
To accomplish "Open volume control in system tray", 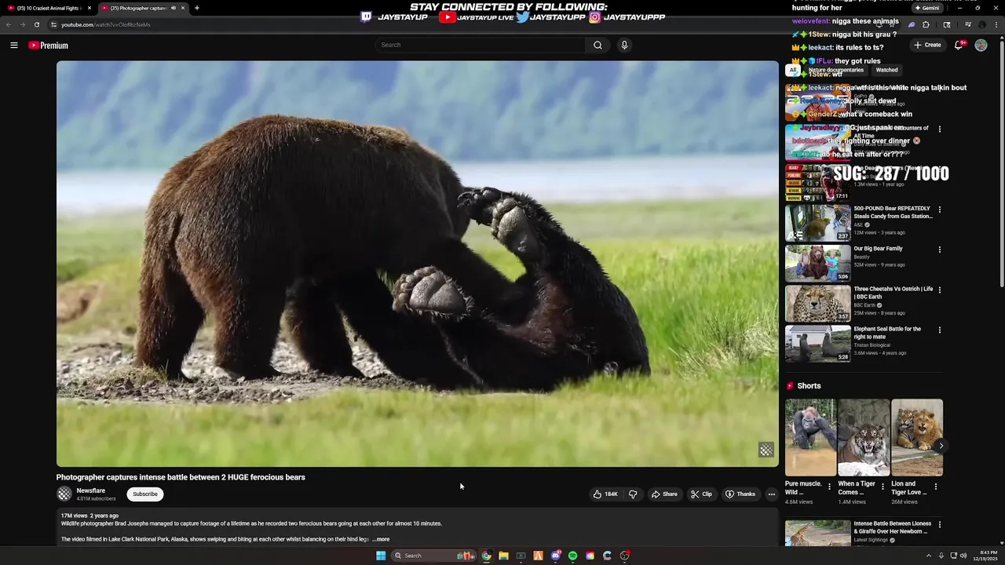I will click(x=963, y=556).
